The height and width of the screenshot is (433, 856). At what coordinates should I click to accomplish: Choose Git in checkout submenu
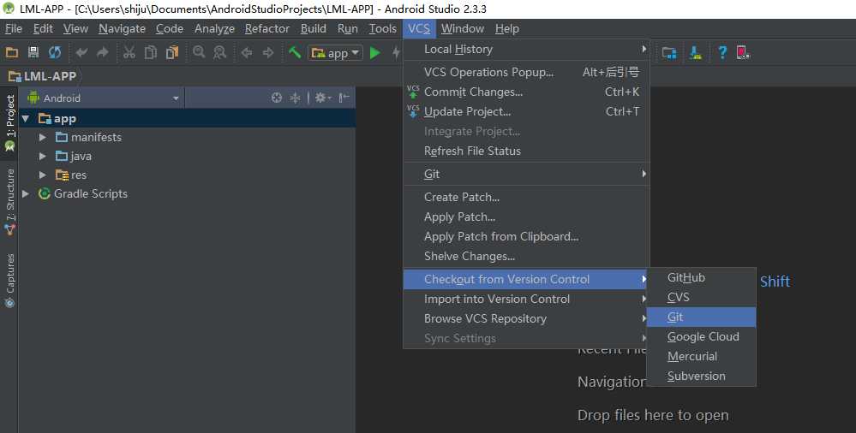(702, 317)
